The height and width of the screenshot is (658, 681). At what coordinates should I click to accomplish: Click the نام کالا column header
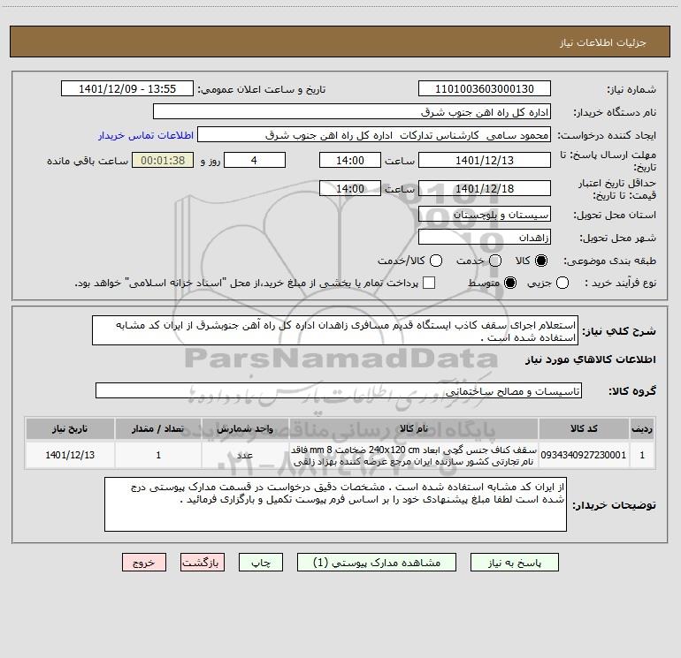pyautogui.click(x=414, y=428)
